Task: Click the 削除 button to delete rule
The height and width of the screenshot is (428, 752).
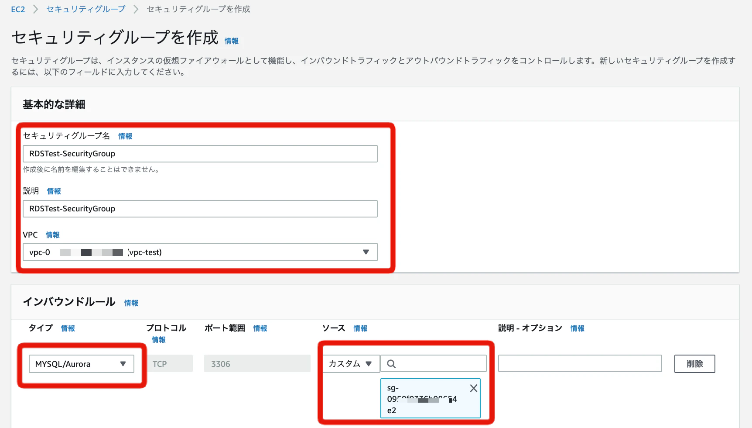Action: pos(695,364)
